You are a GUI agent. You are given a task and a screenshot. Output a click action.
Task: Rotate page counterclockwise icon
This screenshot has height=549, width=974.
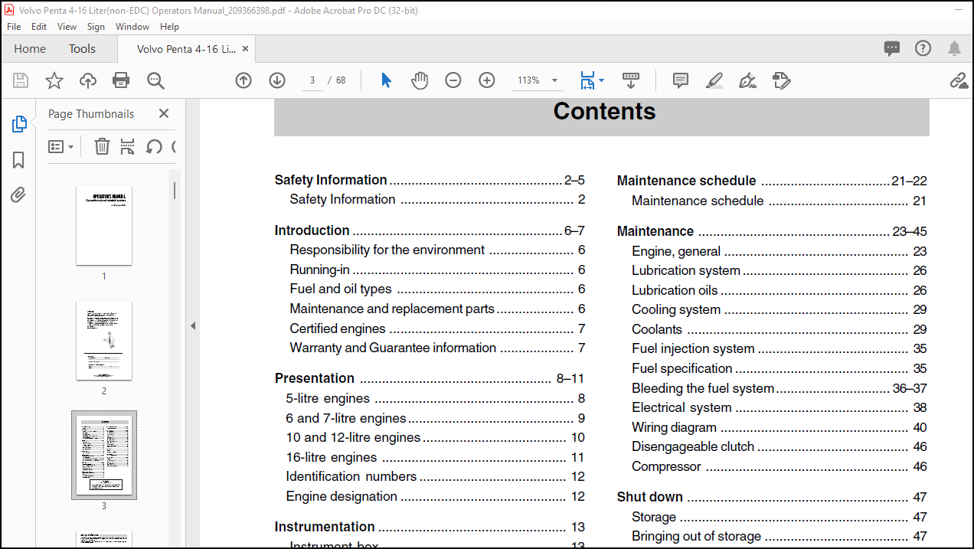pos(154,146)
